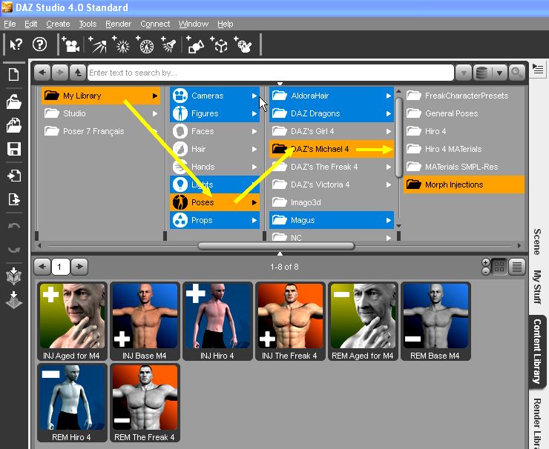Viewport: 549px width, 449px height.
Task: Expand the My Library folder arrow
Action: pos(155,96)
